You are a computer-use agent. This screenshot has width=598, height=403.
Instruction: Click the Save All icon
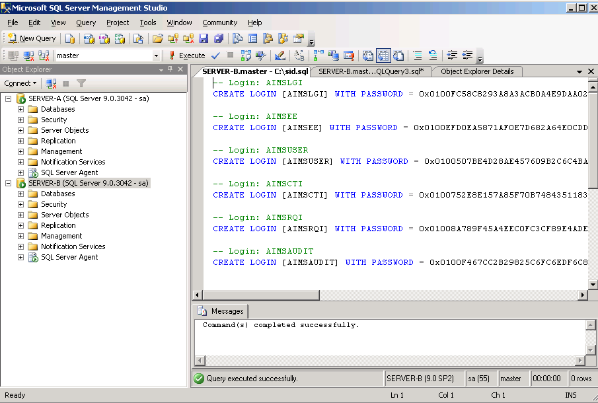click(x=218, y=39)
